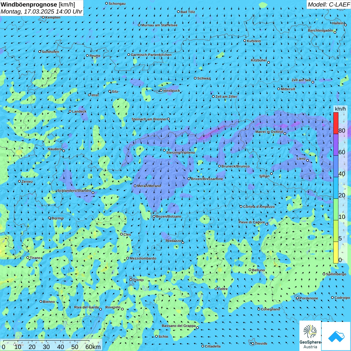Click the Innsbruck city marker
Screen dimensions: 351x351
point(161,91)
